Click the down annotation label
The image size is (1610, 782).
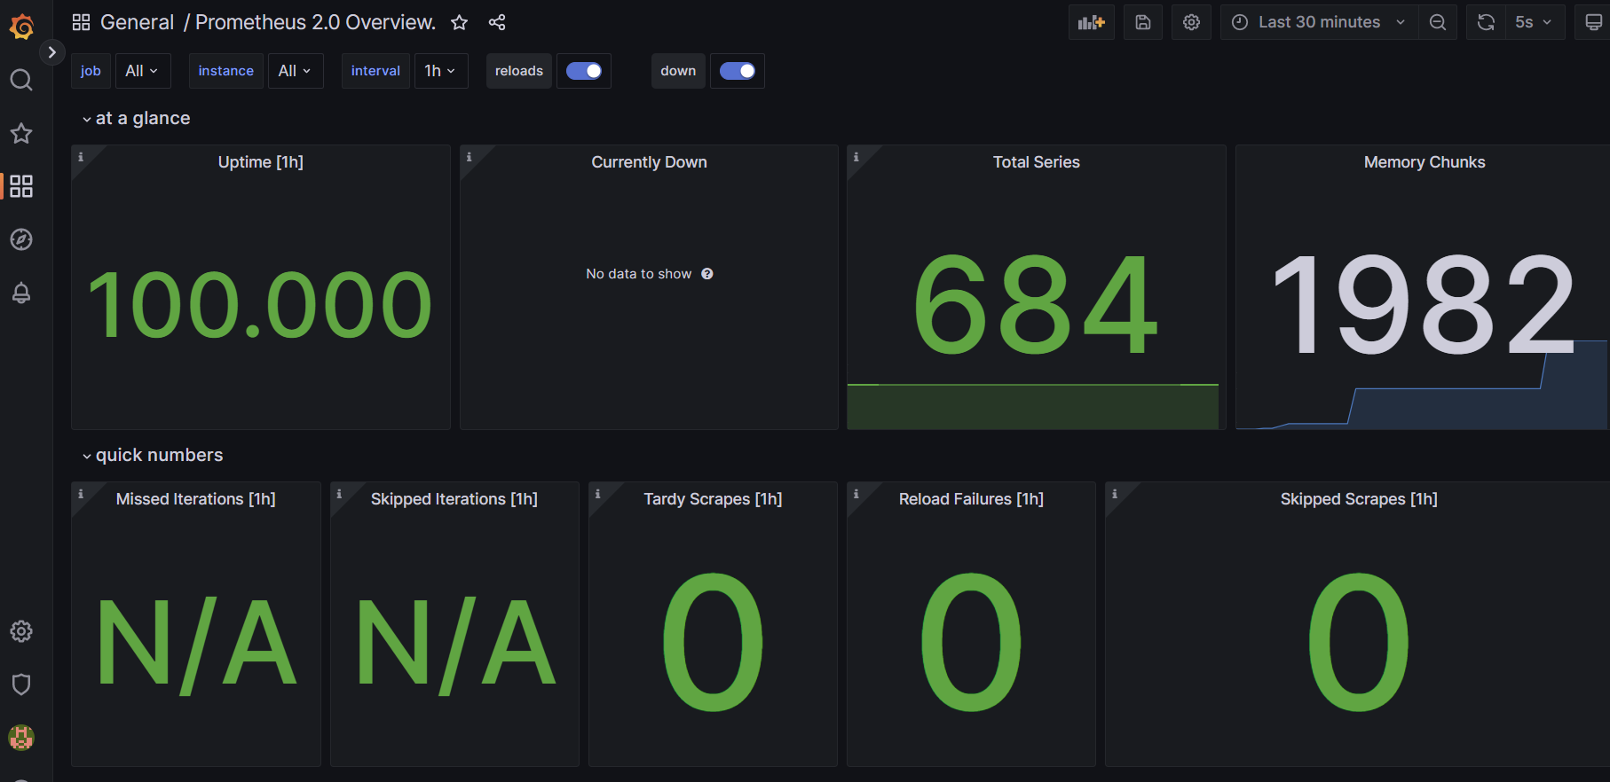(678, 71)
